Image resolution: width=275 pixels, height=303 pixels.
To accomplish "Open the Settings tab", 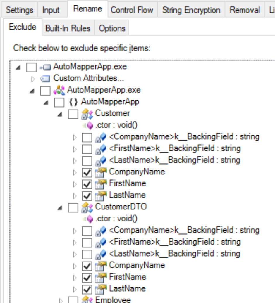I will (20, 10).
